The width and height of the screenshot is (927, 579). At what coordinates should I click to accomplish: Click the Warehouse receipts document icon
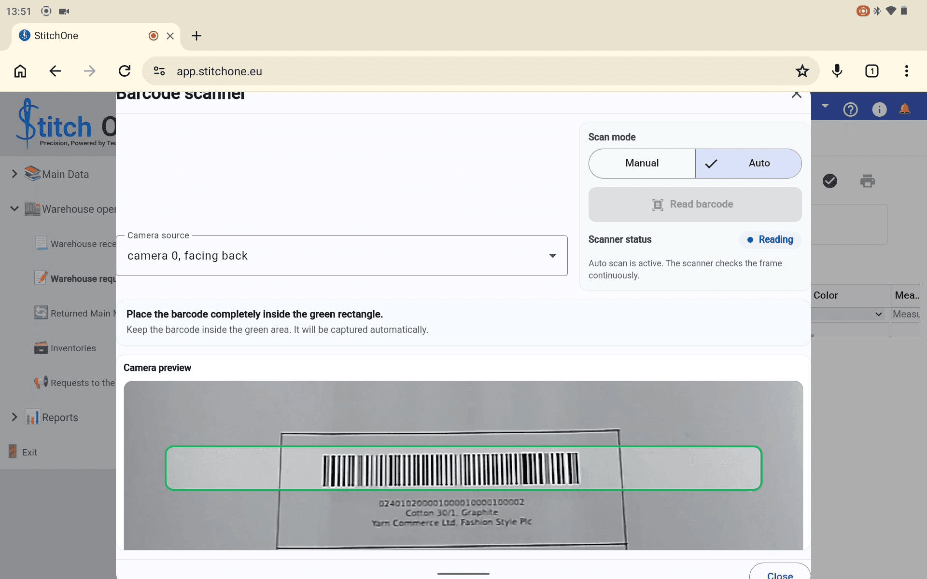coord(41,243)
